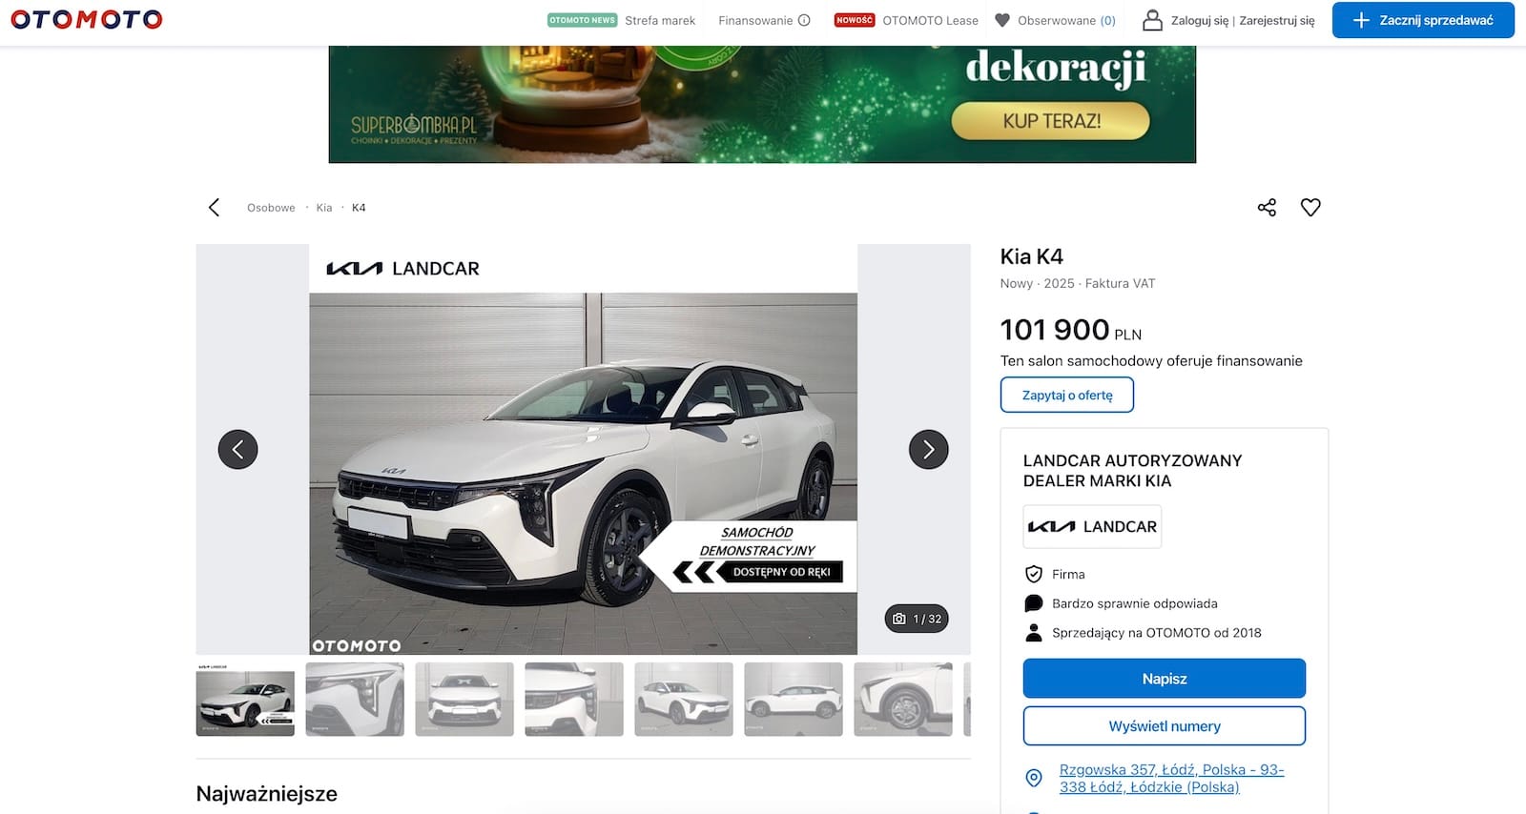Viewport: 1526px width, 814px height.
Task: Click Bardzo sprawnie odpowiada text
Action: [1135, 603]
